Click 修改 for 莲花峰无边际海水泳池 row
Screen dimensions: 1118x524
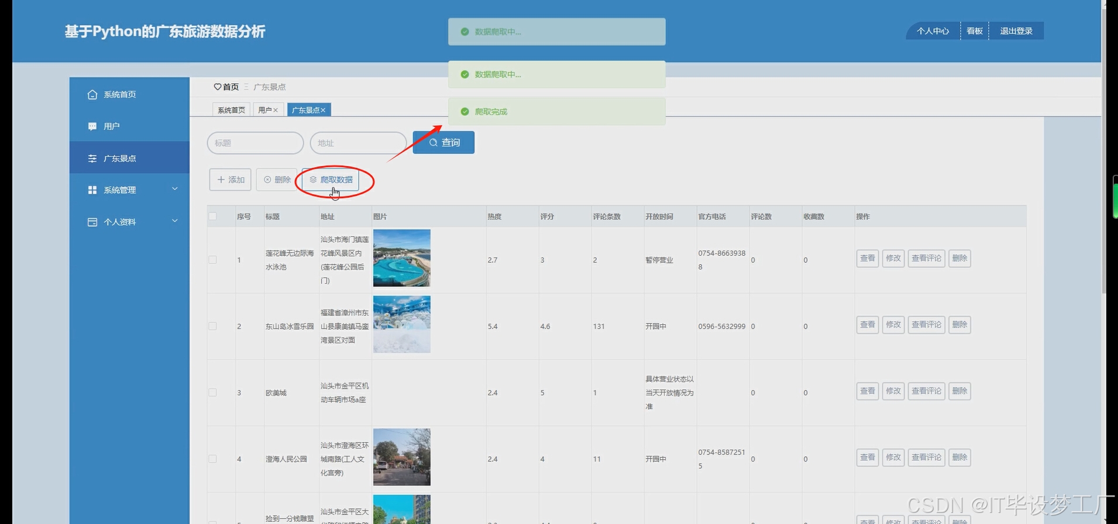(x=893, y=258)
